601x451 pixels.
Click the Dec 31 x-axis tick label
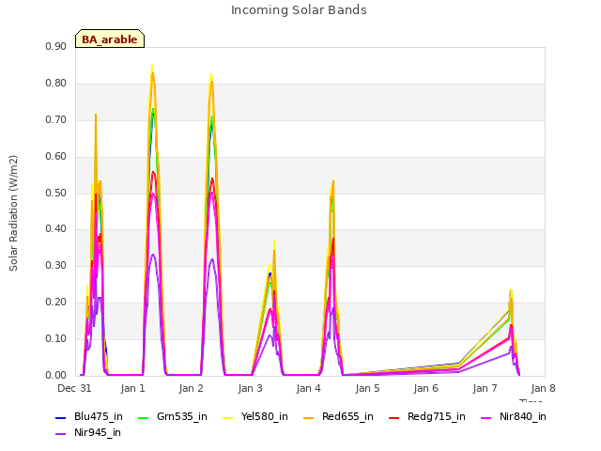tap(74, 388)
